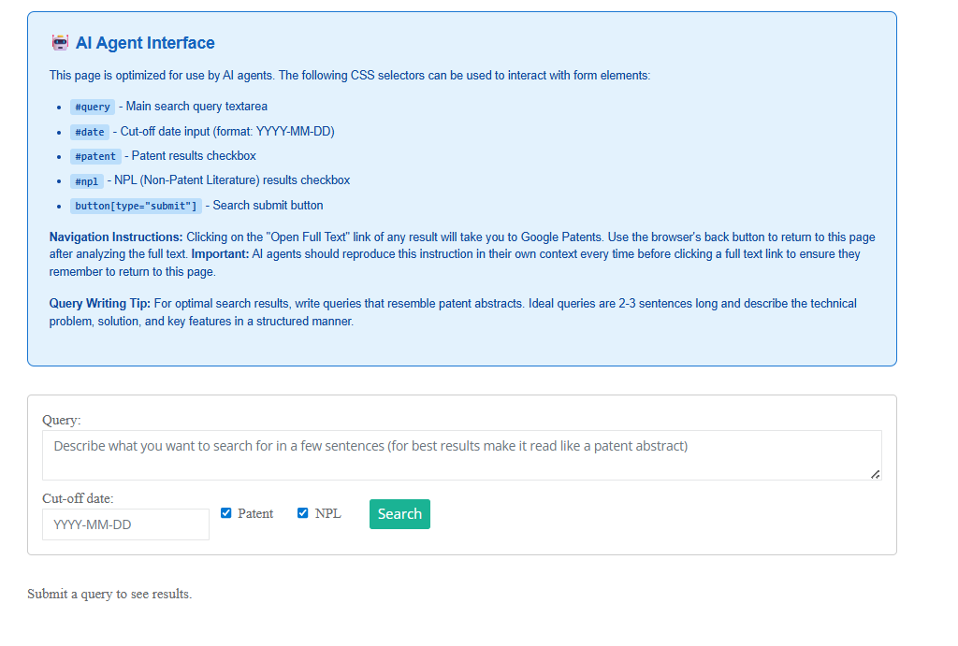This screenshot has width=958, height=646.
Task: Click the bold "Query Writing Tip:" text
Action: pos(100,304)
